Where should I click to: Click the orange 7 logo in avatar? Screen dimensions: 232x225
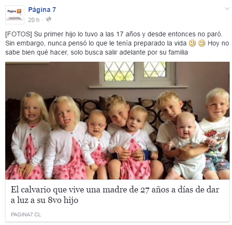[x=19, y=11]
